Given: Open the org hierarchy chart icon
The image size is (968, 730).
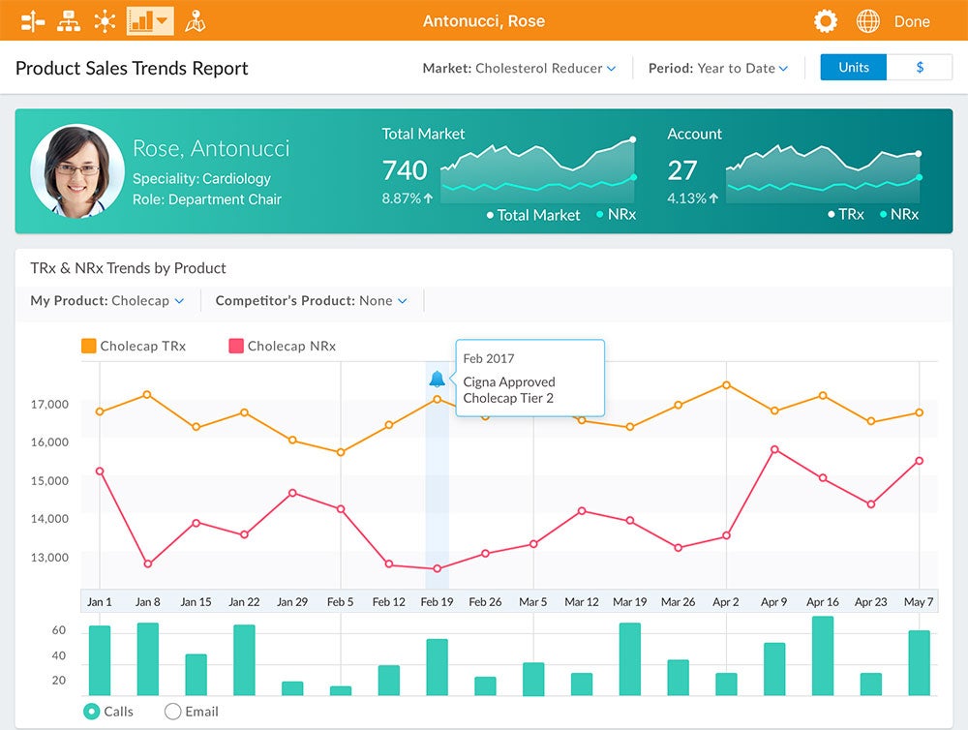Looking at the screenshot, I should click(x=69, y=20).
